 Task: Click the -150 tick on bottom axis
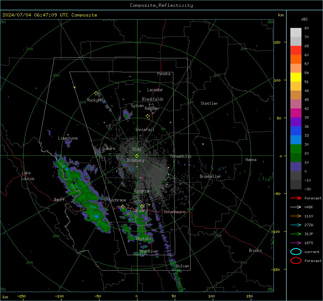point(21,296)
